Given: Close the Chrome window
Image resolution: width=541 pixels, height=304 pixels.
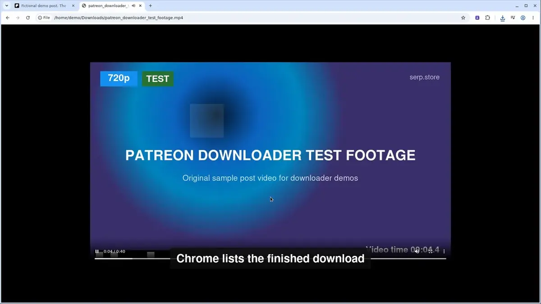Looking at the screenshot, I should click(x=536, y=6).
